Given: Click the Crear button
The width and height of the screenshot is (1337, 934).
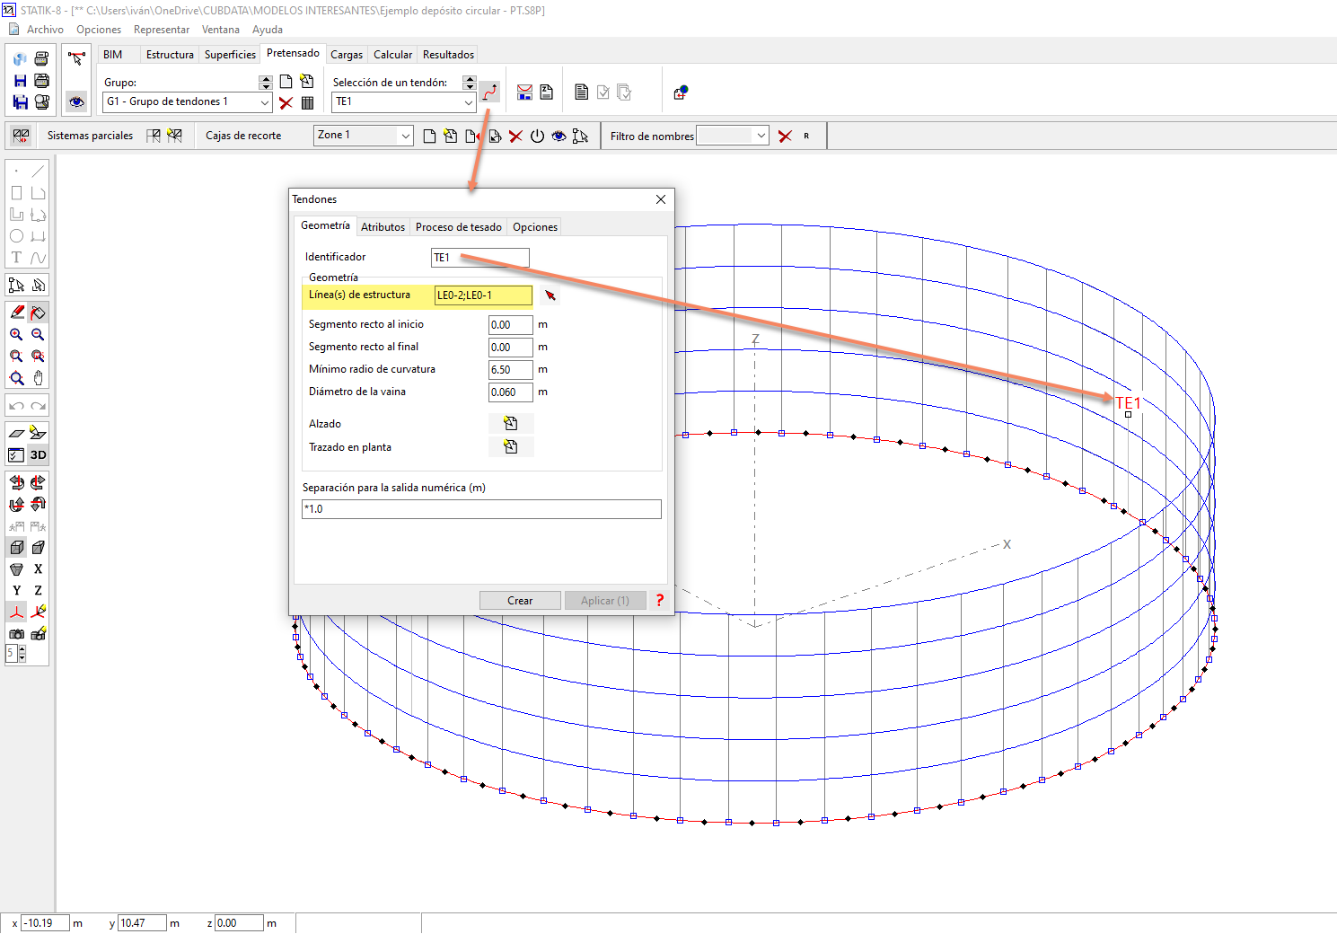Looking at the screenshot, I should click(x=520, y=601).
